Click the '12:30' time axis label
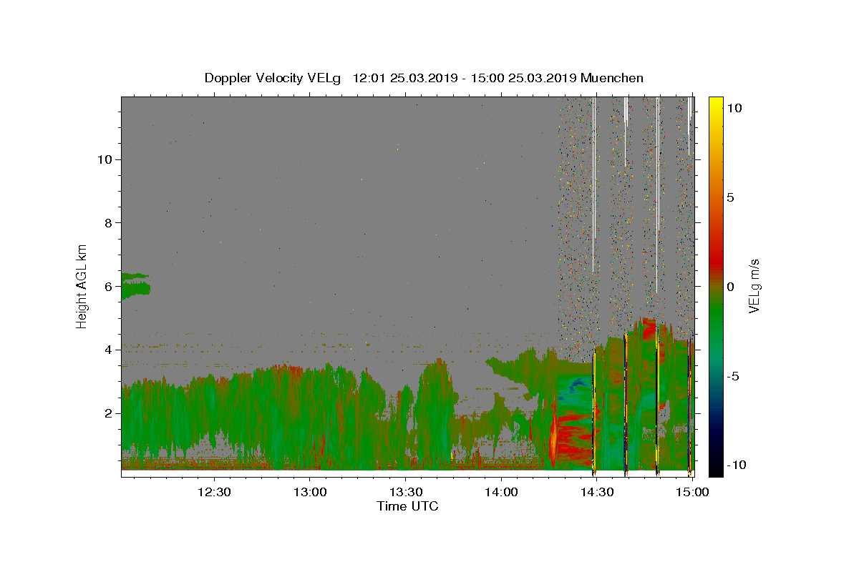859x572 pixels. 213,492
